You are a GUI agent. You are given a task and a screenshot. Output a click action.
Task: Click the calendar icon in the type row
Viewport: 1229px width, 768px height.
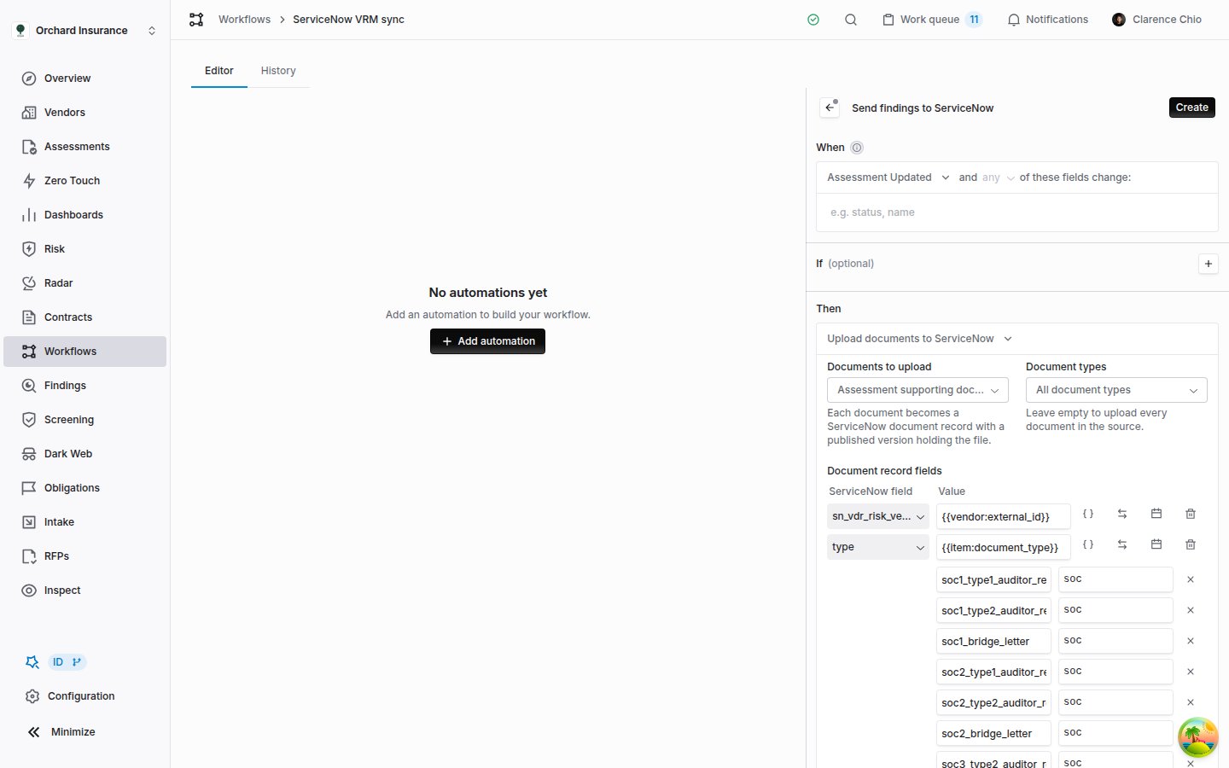click(1156, 544)
